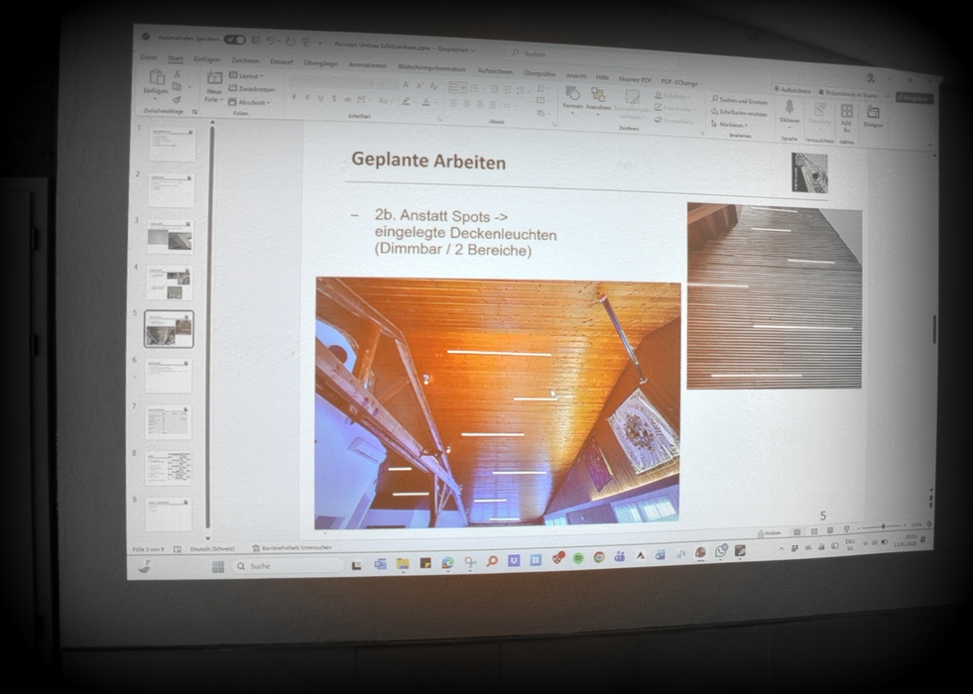Image resolution: width=973 pixels, height=694 pixels.
Task: Select slide 7 thumbnail in panel
Action: 169,421
